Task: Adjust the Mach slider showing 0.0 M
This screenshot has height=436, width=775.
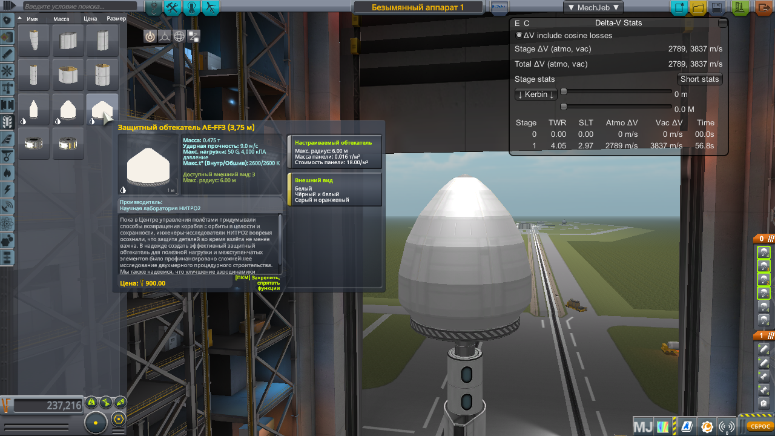Action: 616,107
